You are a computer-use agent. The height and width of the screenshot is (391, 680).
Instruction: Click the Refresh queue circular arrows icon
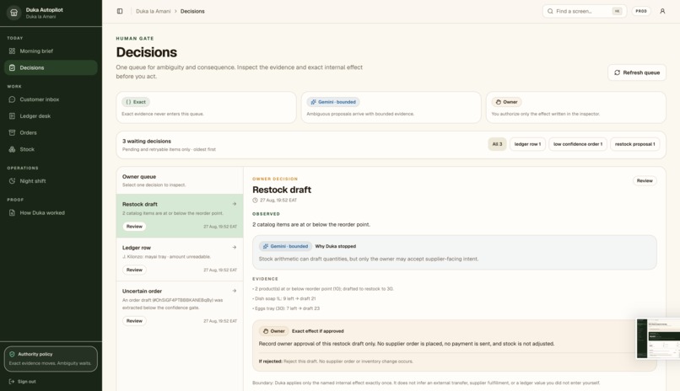coord(617,72)
